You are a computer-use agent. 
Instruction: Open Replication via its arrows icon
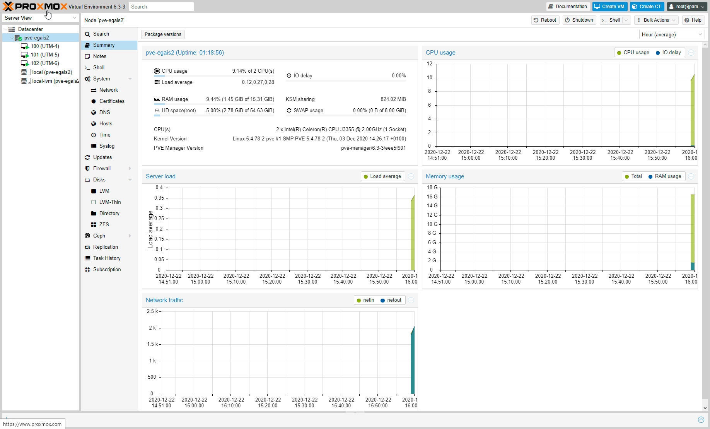tap(87, 247)
